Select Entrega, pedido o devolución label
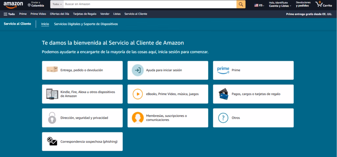This screenshot has width=337, height=157. coord(82,70)
